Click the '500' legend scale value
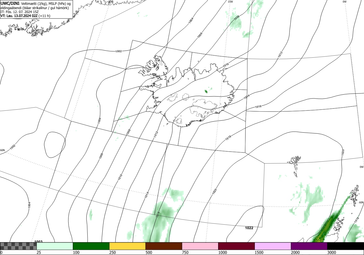Viewport: 364px width, 255px height. (x=149, y=252)
